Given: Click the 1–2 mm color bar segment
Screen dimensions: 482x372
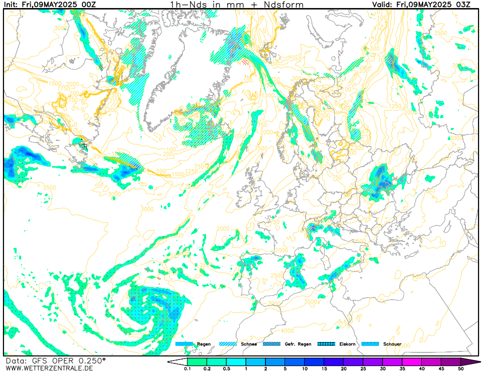Looking at the screenshot, I should [255, 361].
